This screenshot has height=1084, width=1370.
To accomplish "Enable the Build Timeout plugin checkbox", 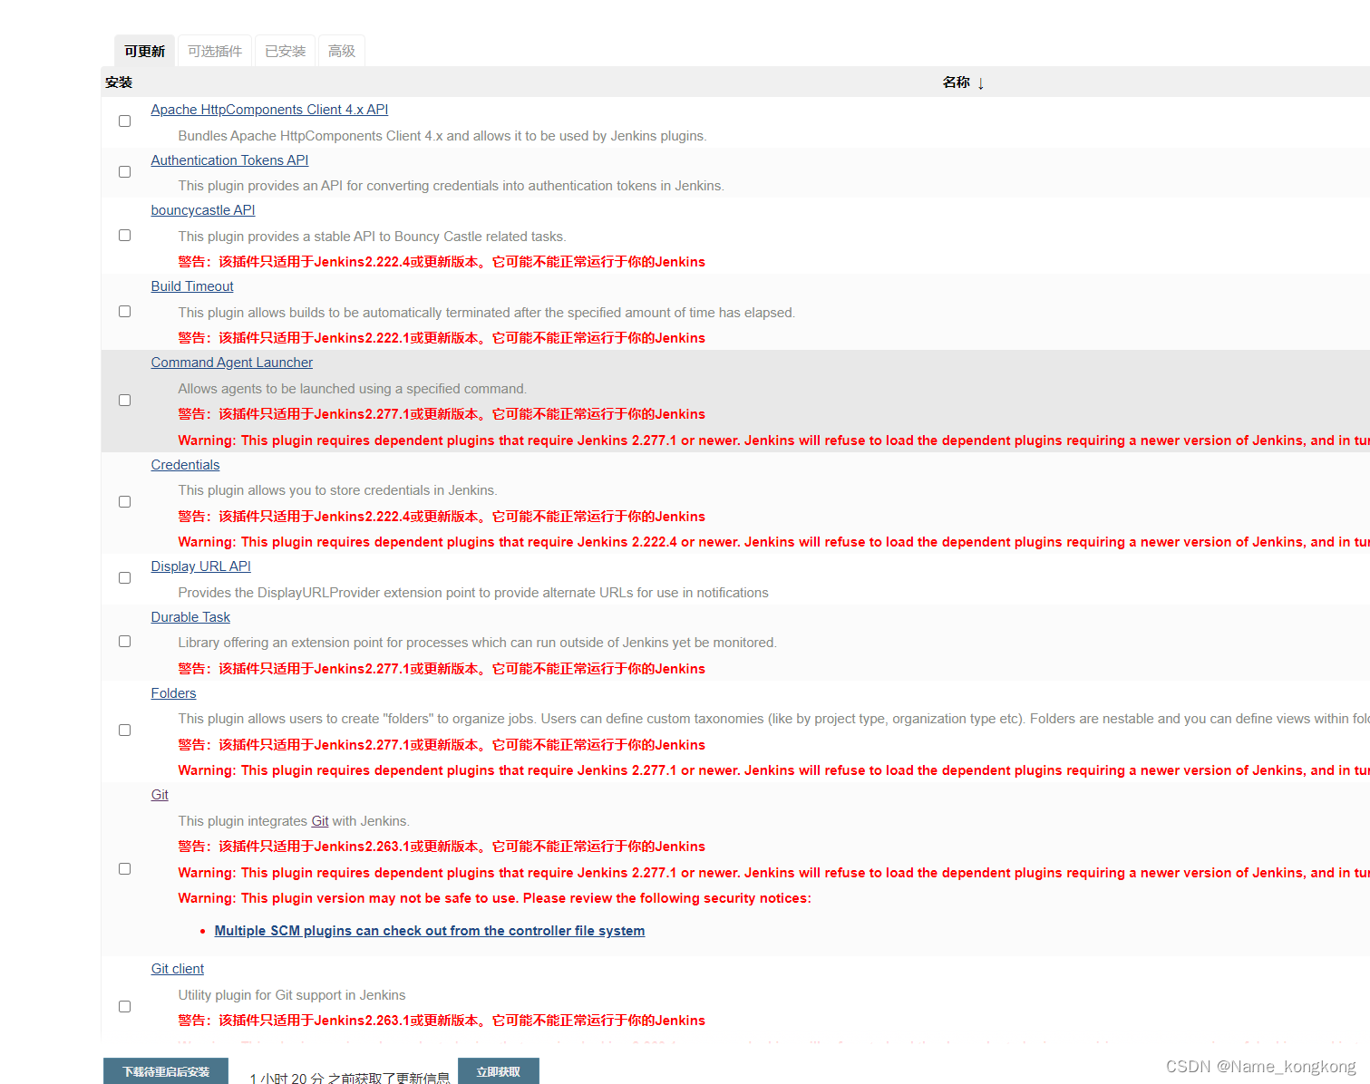I will pyautogui.click(x=124, y=311).
